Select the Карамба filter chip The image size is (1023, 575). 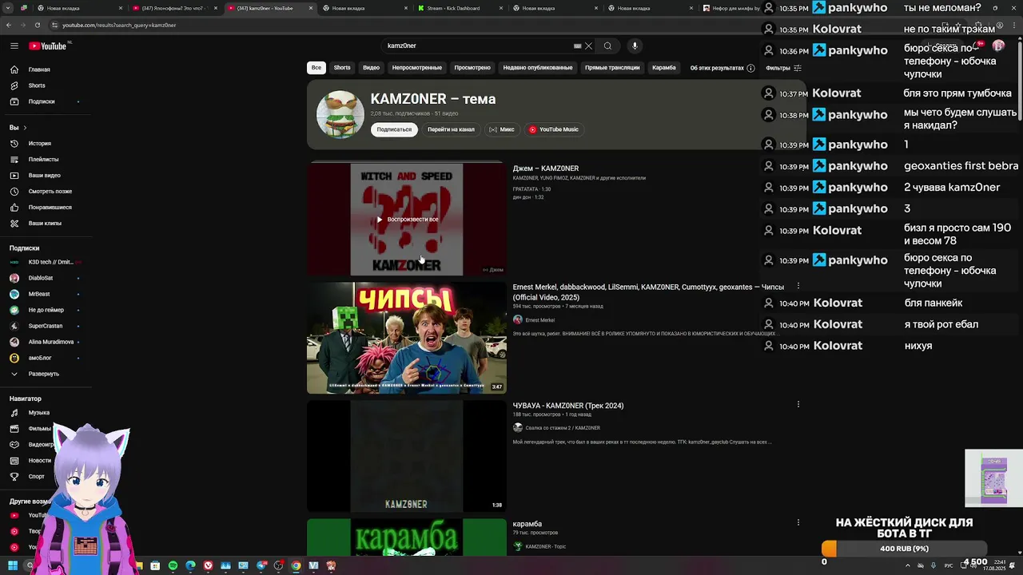(x=664, y=68)
